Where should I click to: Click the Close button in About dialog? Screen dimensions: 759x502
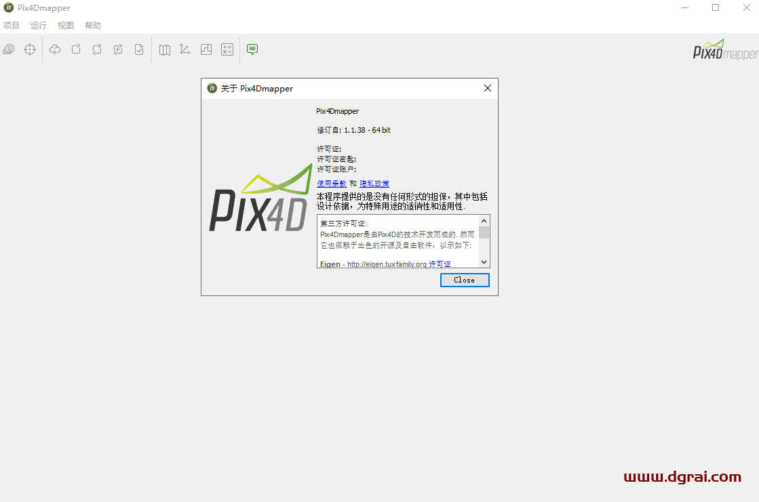point(465,280)
